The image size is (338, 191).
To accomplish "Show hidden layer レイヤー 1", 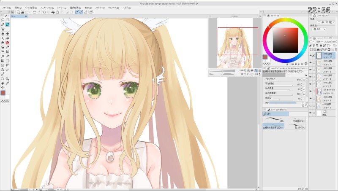I will [311, 105].
